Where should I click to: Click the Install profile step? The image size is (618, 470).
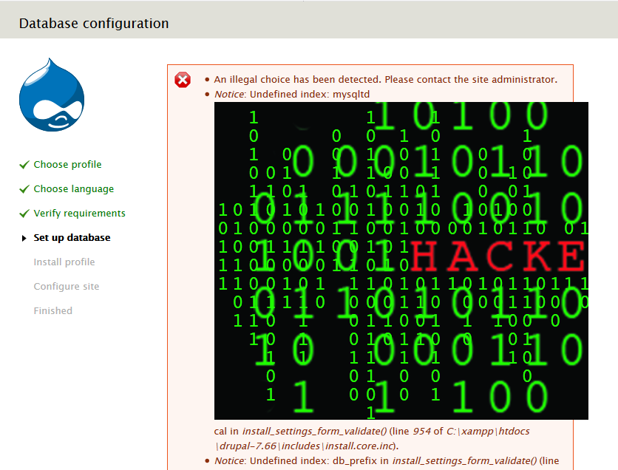click(x=64, y=262)
